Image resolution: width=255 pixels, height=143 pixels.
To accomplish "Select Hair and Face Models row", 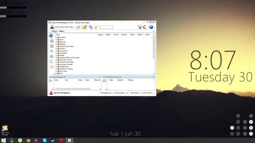I will [67, 62].
